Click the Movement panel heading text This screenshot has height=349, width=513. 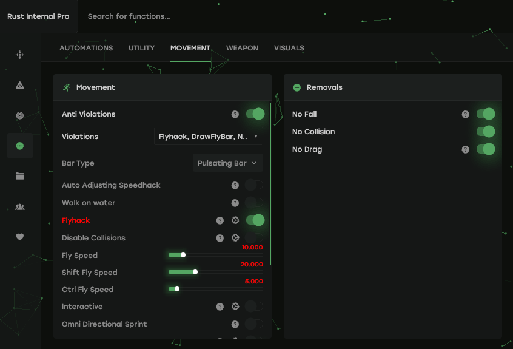tap(96, 87)
